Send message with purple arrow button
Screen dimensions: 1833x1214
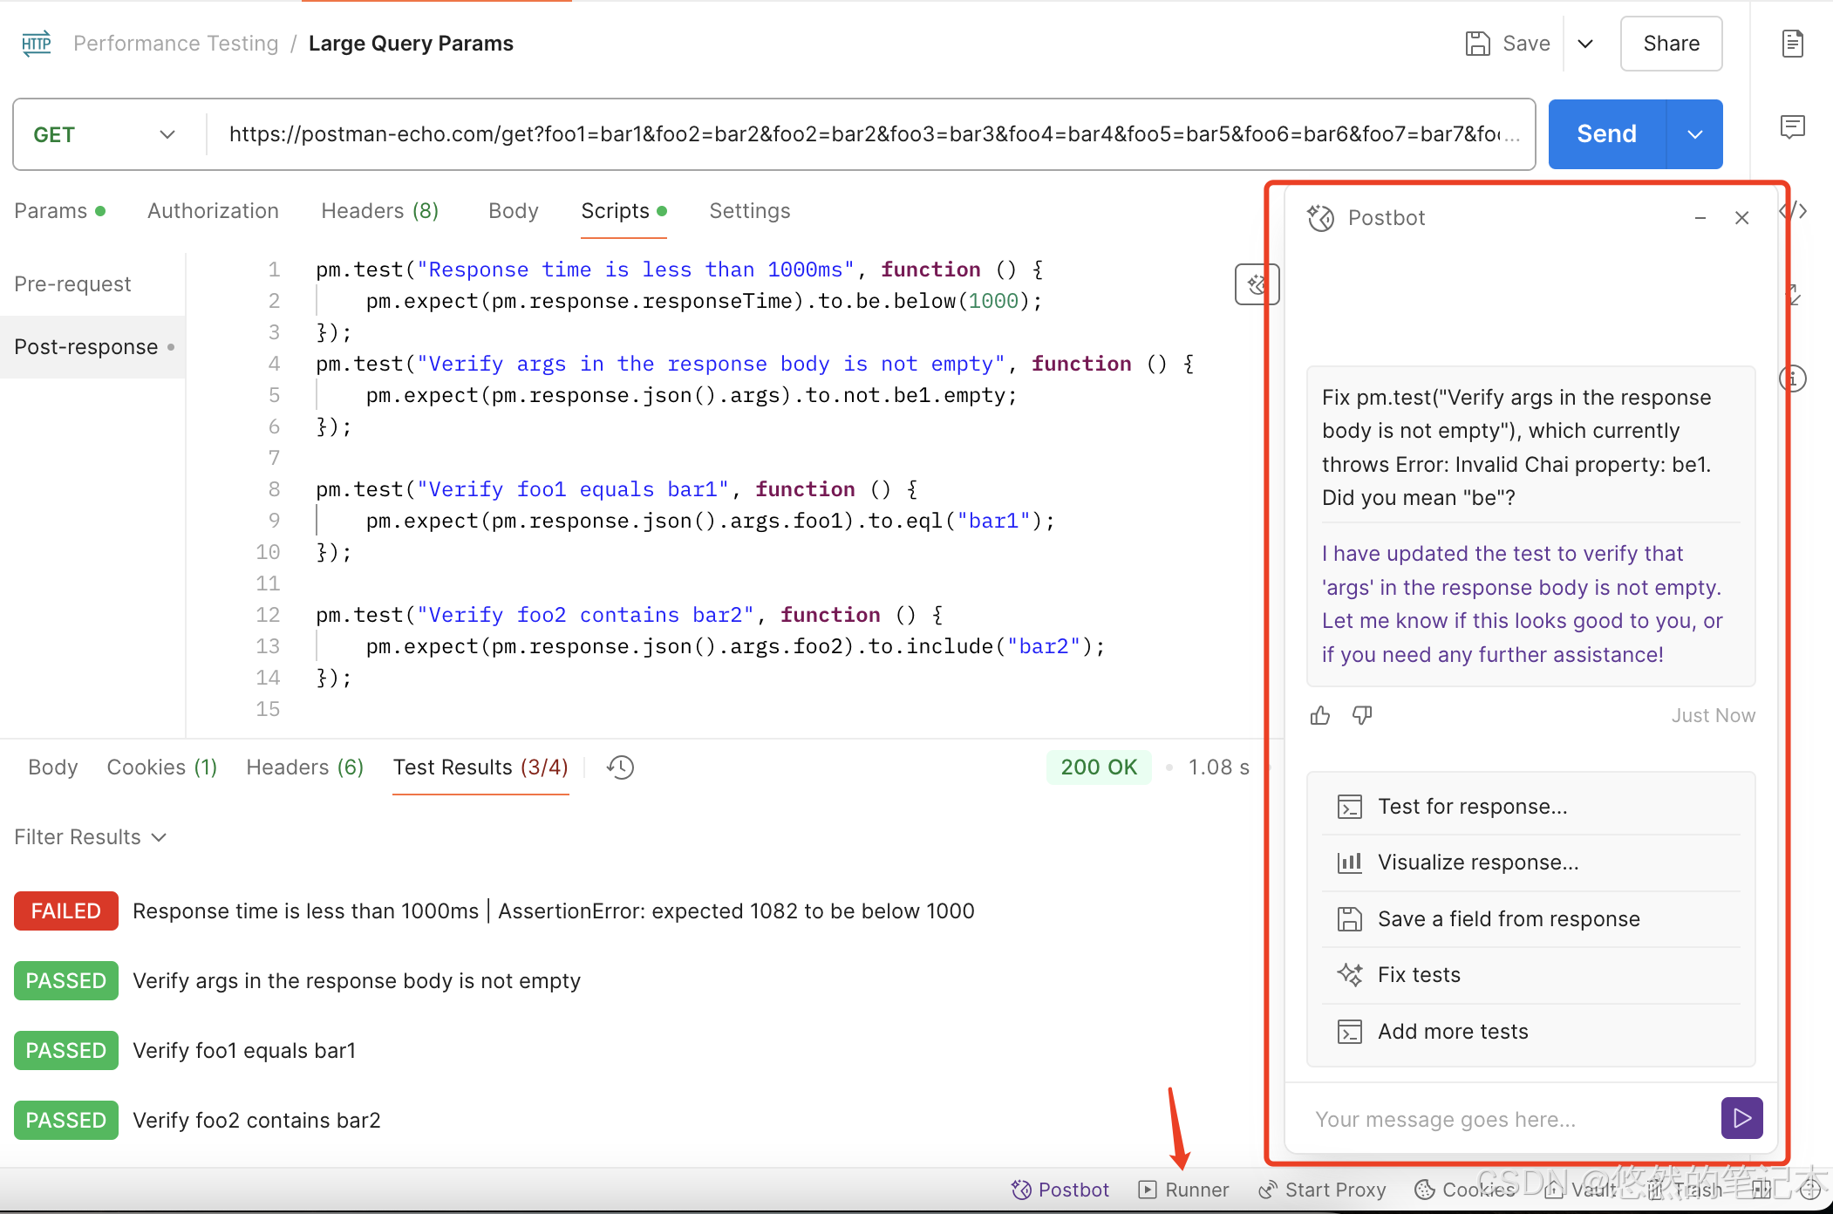coord(1741,1118)
